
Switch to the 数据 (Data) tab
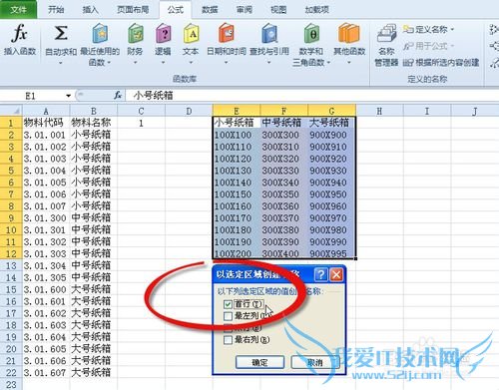point(210,10)
